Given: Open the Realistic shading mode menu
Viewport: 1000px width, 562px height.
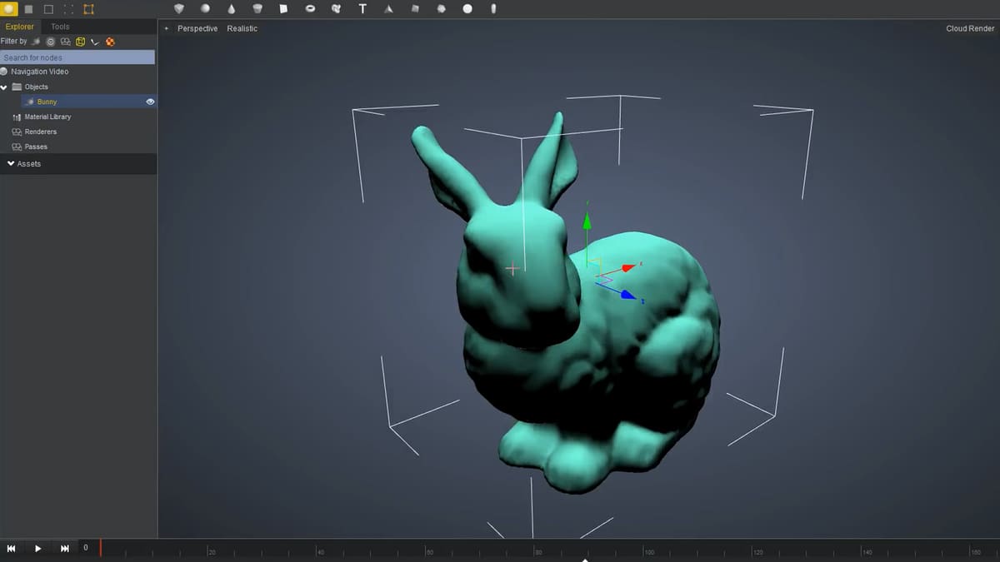Looking at the screenshot, I should (x=242, y=28).
